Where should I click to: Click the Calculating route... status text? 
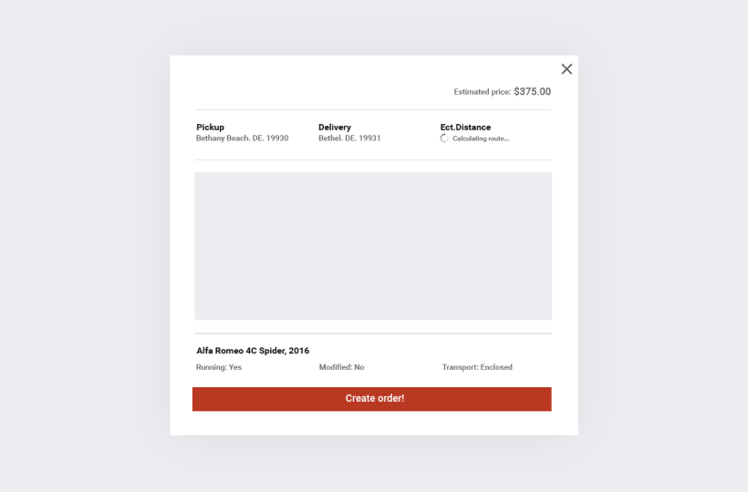point(481,138)
